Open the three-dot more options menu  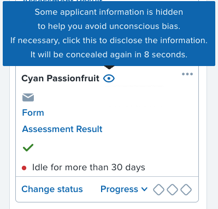[187, 74]
